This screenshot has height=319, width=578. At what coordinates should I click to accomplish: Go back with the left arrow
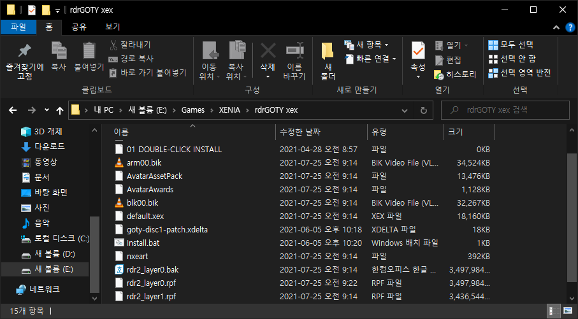tap(13, 110)
